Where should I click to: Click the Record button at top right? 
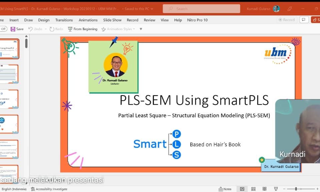coord(287,20)
